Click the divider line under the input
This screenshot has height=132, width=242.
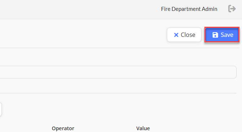(x=118, y=93)
